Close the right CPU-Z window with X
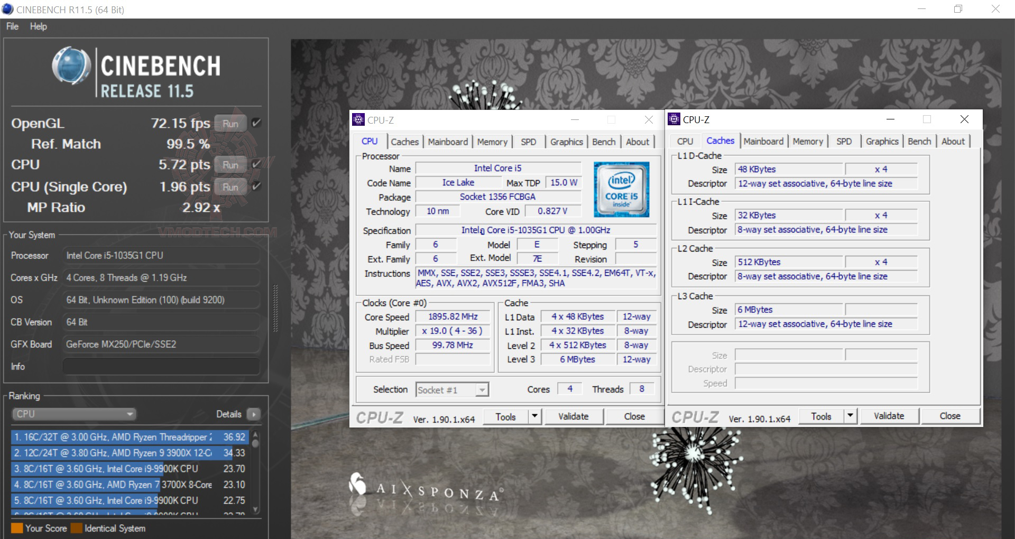Viewport: 1015px width, 539px height. 964,119
